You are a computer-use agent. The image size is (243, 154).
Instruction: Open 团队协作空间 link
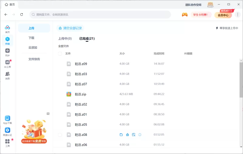(193, 5)
